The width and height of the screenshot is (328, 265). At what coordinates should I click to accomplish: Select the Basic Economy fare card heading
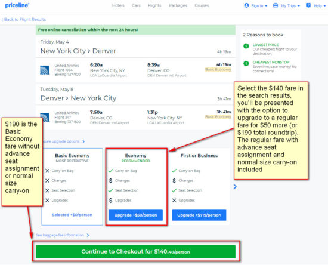pyautogui.click(x=72, y=156)
